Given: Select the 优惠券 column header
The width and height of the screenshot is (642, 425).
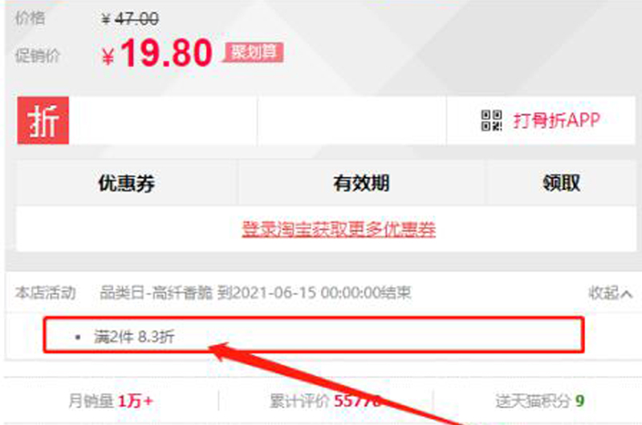Looking at the screenshot, I should [126, 183].
